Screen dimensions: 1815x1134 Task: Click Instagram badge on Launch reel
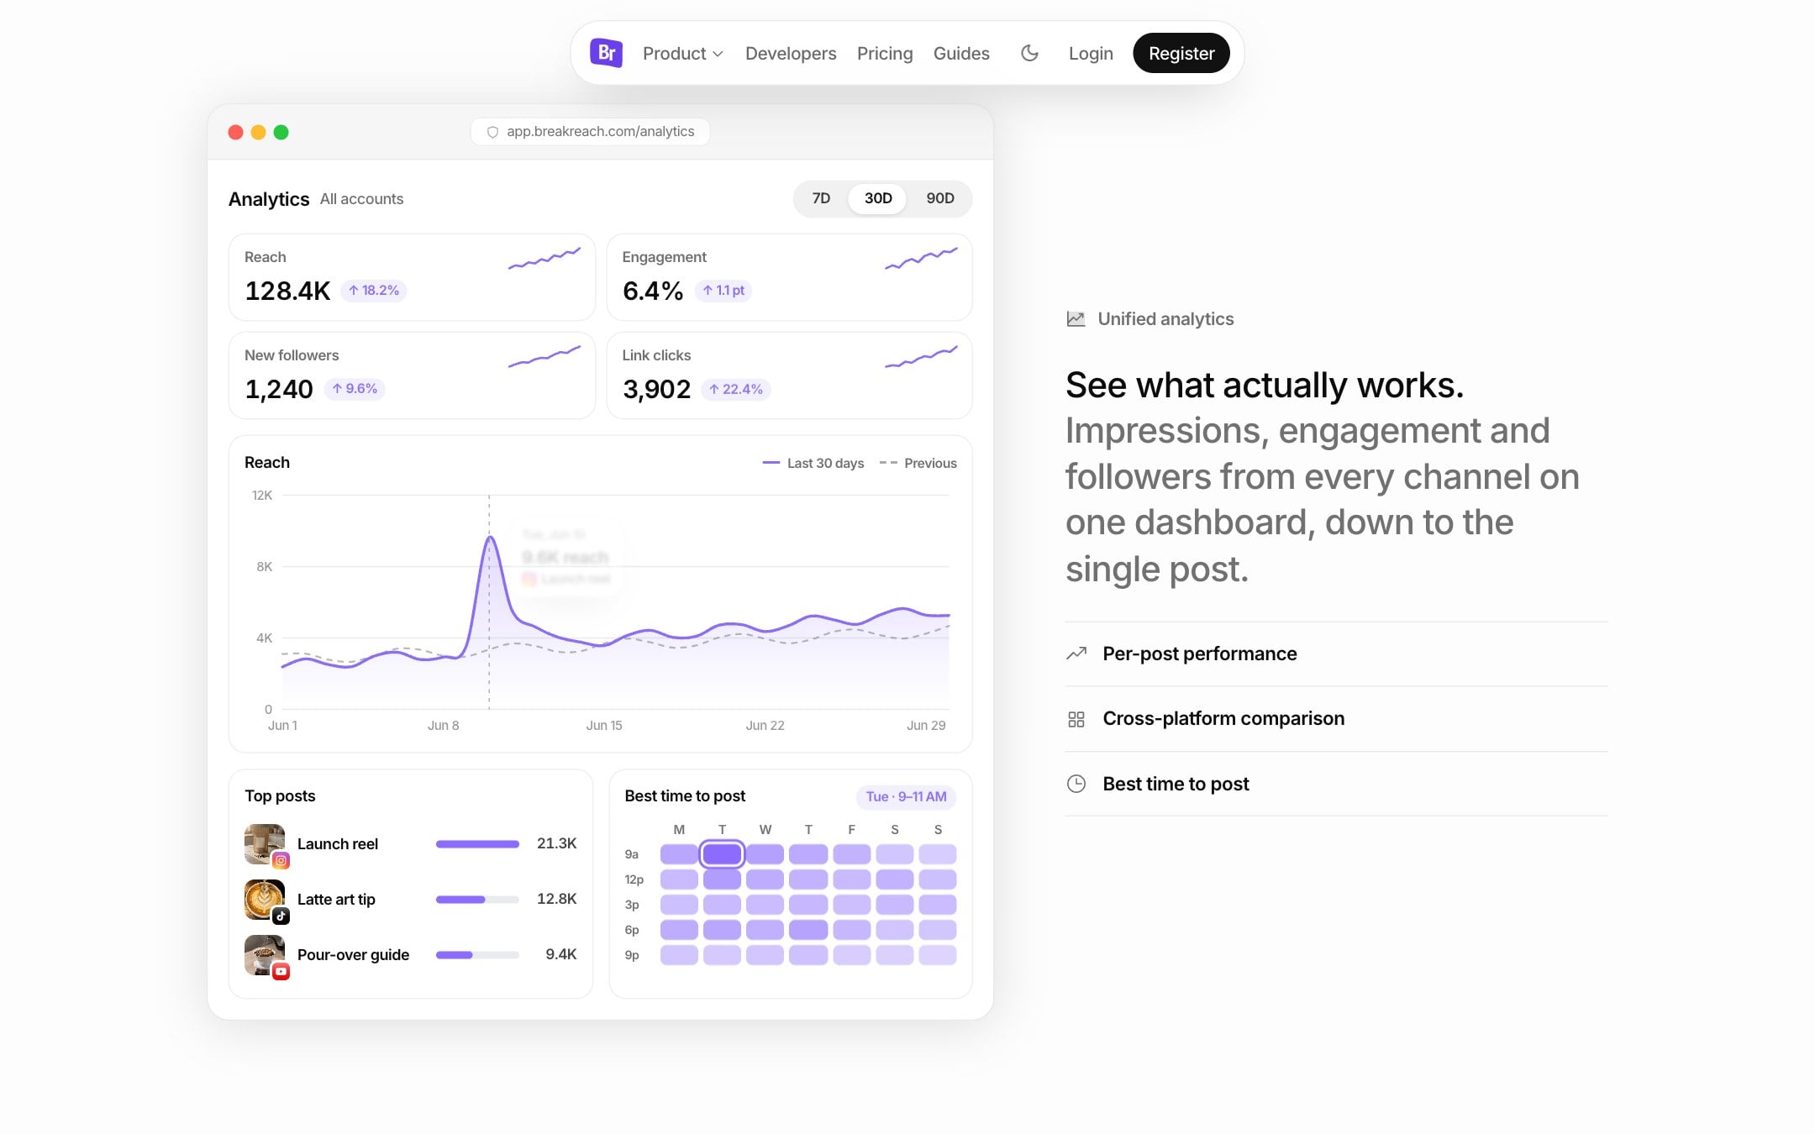click(x=281, y=860)
